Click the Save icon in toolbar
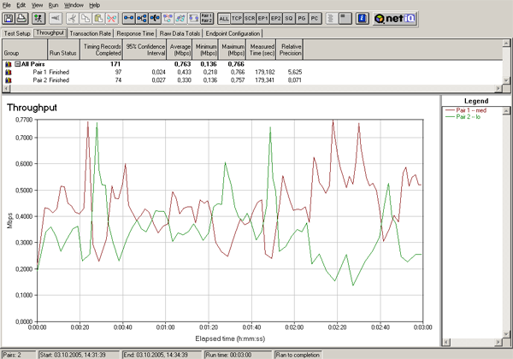 pos(9,18)
